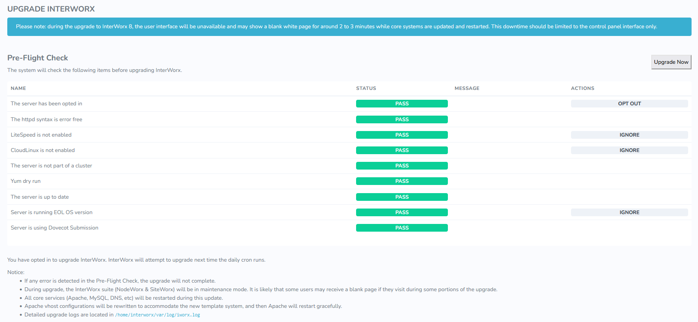Image resolution: width=698 pixels, height=322 pixels.
Task: Select the 'Yum dry run' row name
Action: pyautogui.click(x=26, y=181)
